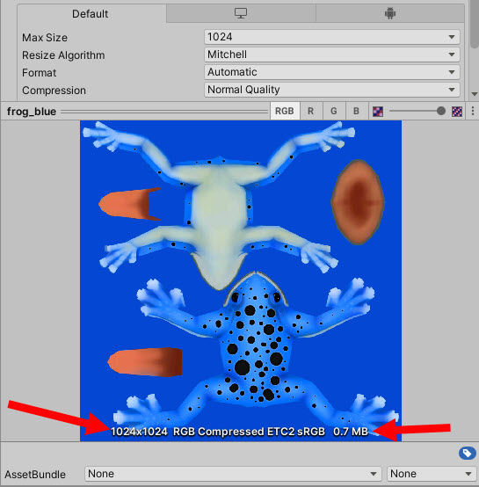Open the AssetBundle name dropdown
This screenshot has height=487, width=479.
(x=233, y=474)
